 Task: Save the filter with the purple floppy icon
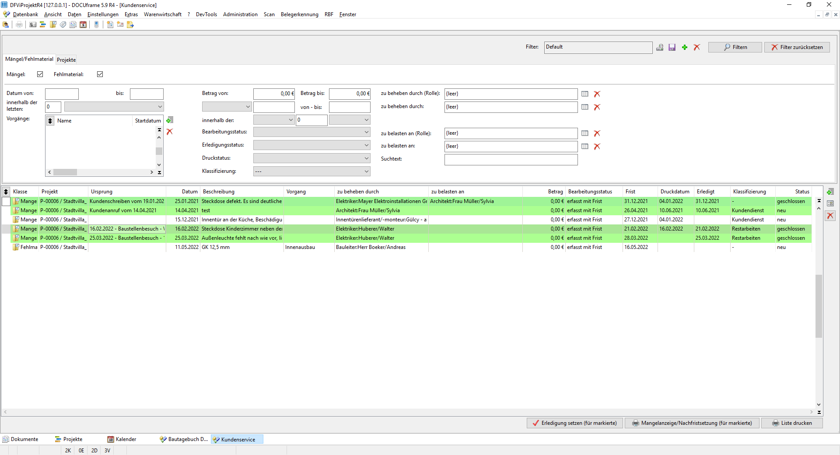click(672, 47)
